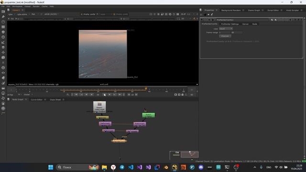The image size is (306, 172).
Task: Open the fps TF dropdown in timeline
Action: click(19, 95)
